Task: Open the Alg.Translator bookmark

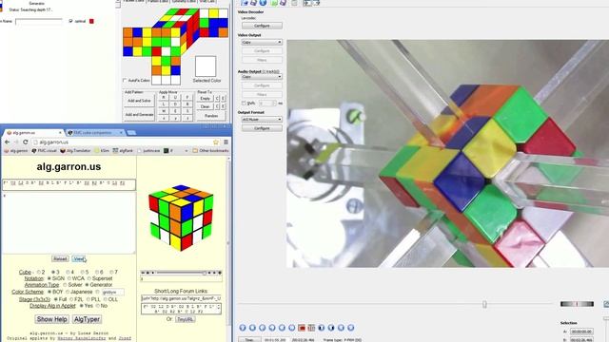Action: (75, 150)
